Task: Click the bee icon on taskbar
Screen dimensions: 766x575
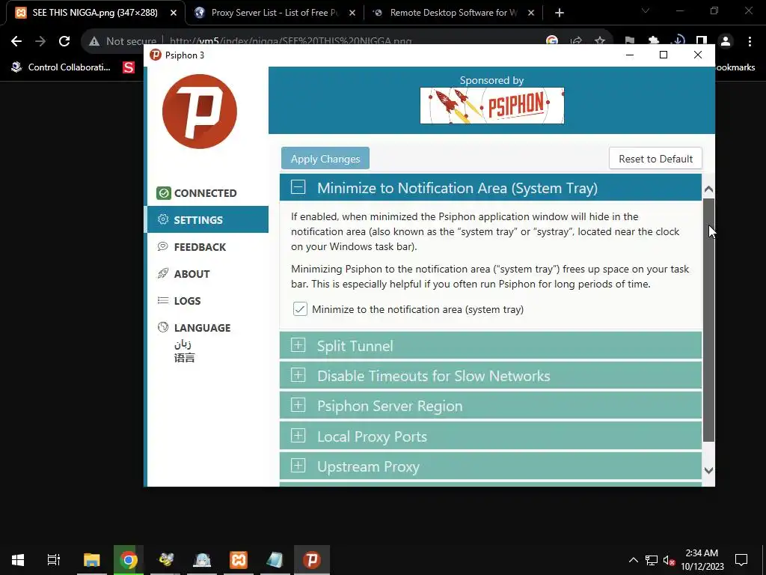Action: (165, 560)
